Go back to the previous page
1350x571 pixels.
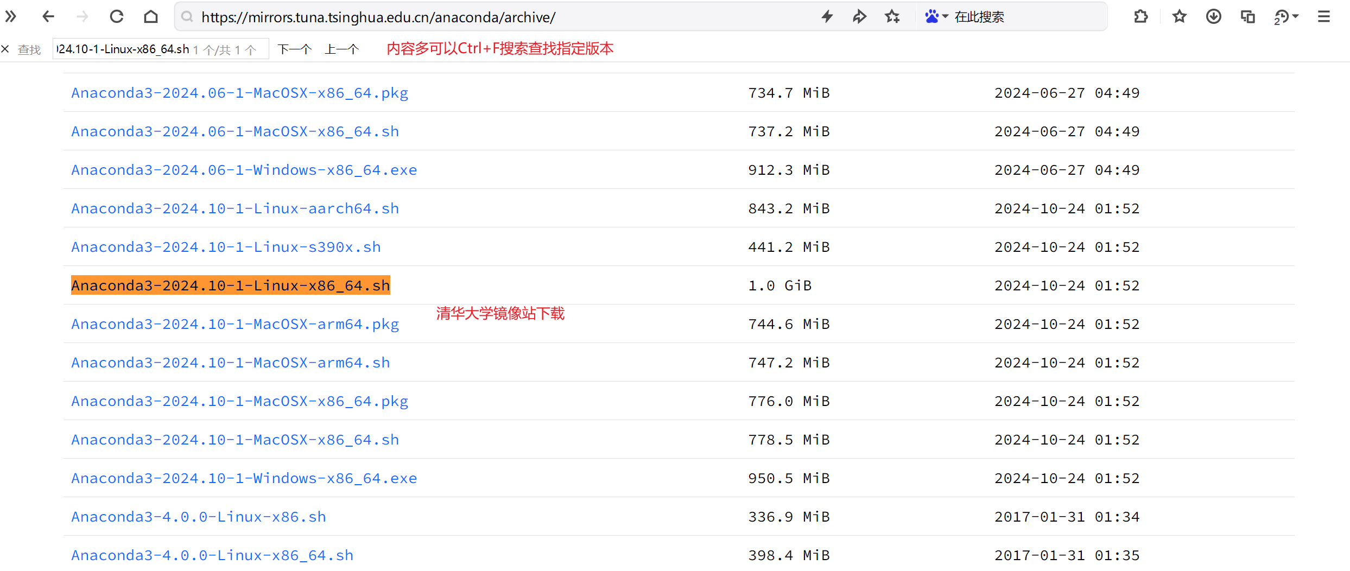48,17
